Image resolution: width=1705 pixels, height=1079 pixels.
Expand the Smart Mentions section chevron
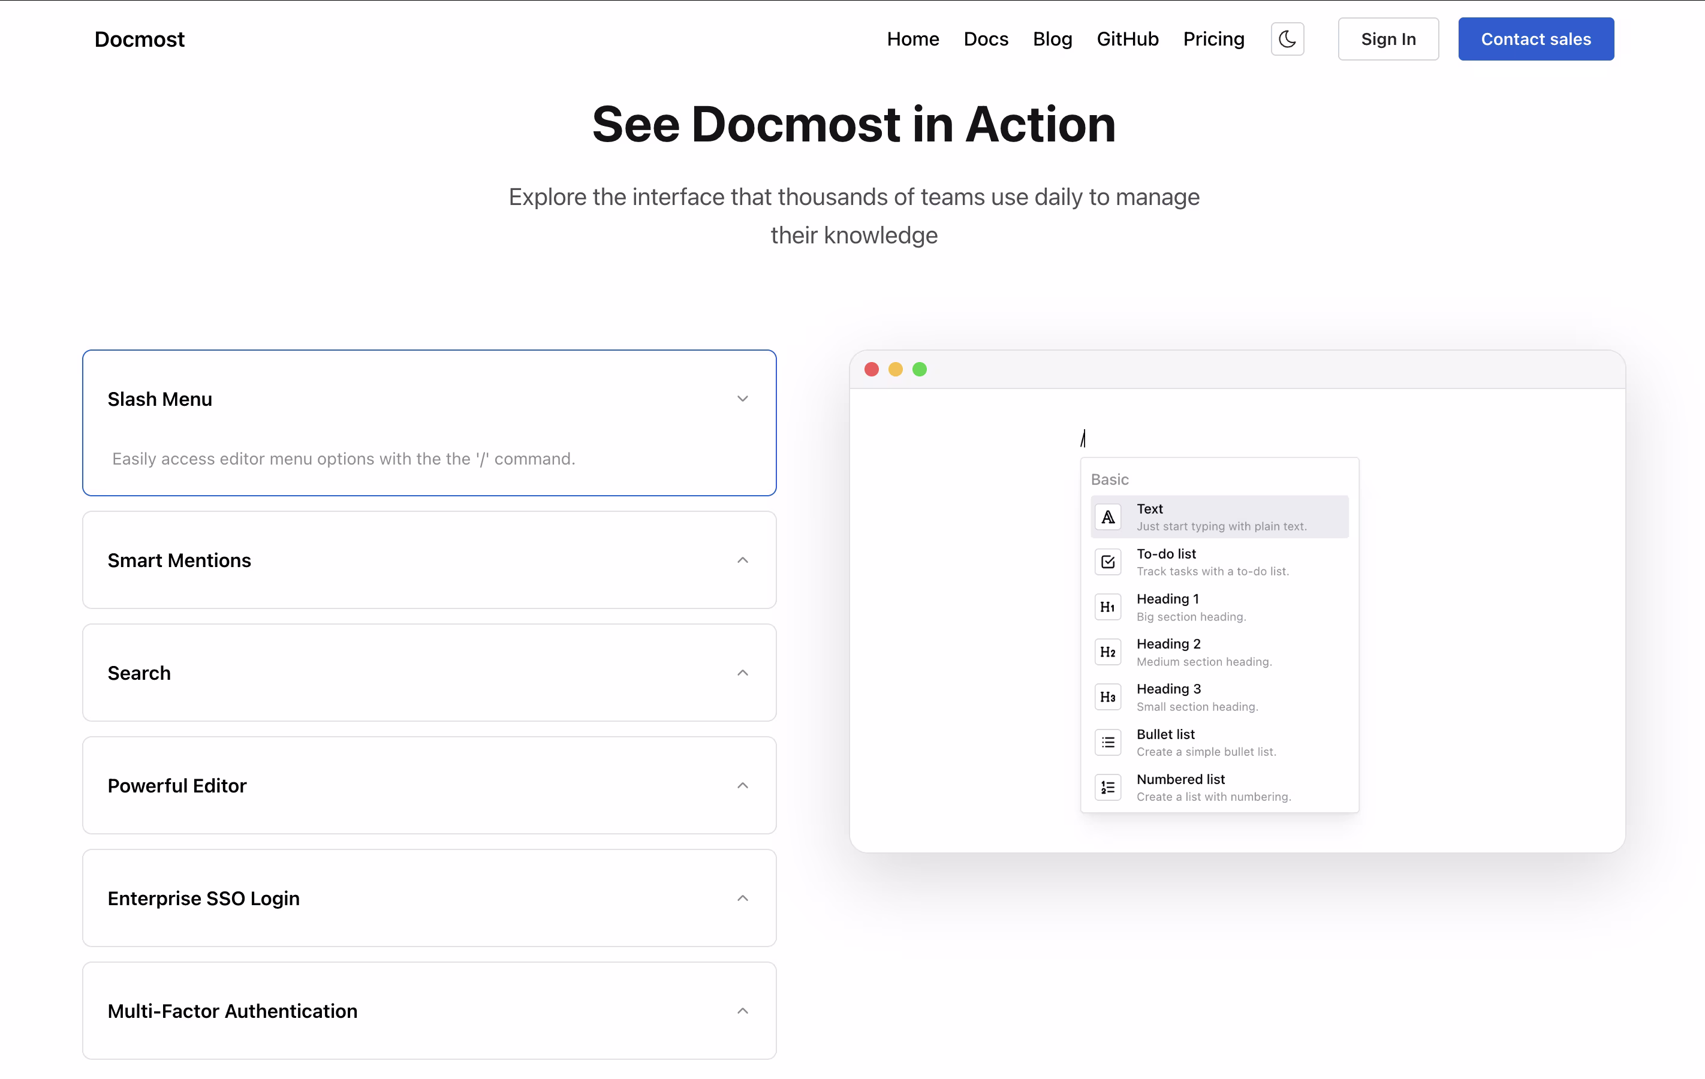742,560
